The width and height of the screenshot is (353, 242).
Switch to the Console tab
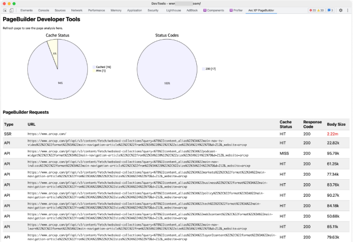click(44, 10)
